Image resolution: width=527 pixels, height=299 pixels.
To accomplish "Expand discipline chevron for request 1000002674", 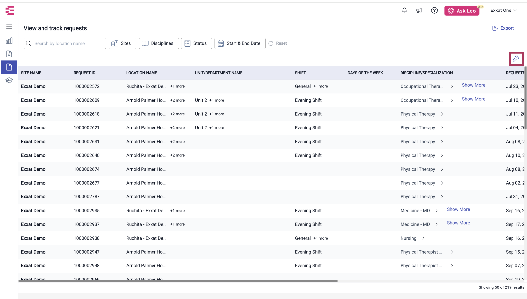I will point(442,169).
